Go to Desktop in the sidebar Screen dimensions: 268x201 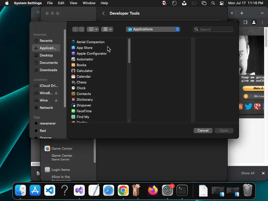click(46, 55)
